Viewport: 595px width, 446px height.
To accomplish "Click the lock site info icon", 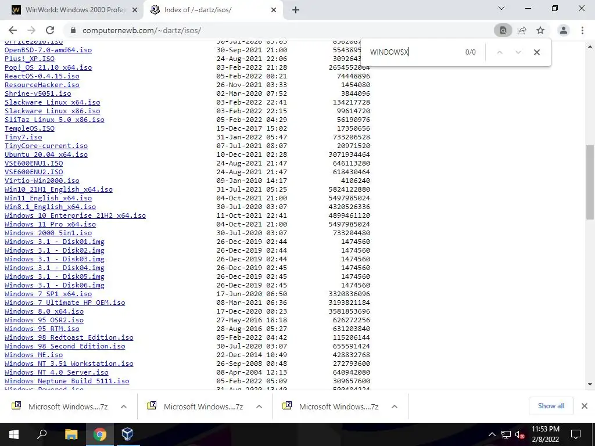I will pos(73,30).
